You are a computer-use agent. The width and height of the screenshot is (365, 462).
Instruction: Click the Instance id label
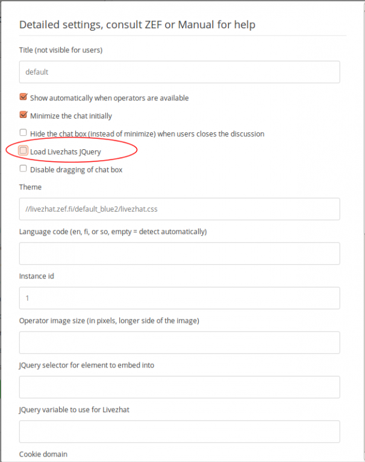click(x=37, y=276)
